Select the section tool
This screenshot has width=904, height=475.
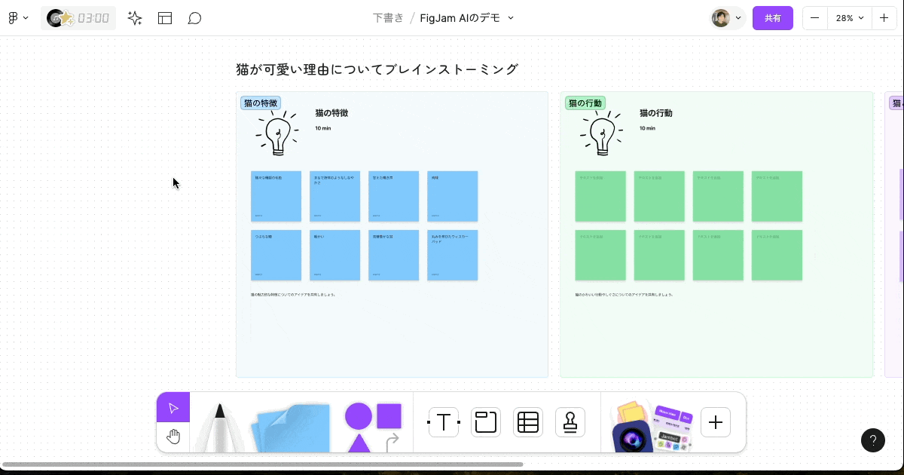486,422
